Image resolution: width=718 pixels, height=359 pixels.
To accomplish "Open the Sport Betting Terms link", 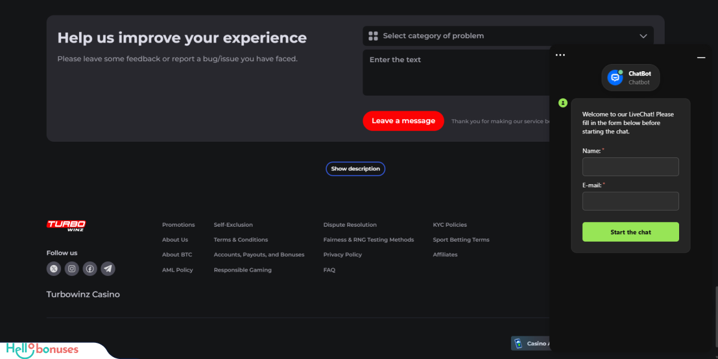I will point(461,240).
